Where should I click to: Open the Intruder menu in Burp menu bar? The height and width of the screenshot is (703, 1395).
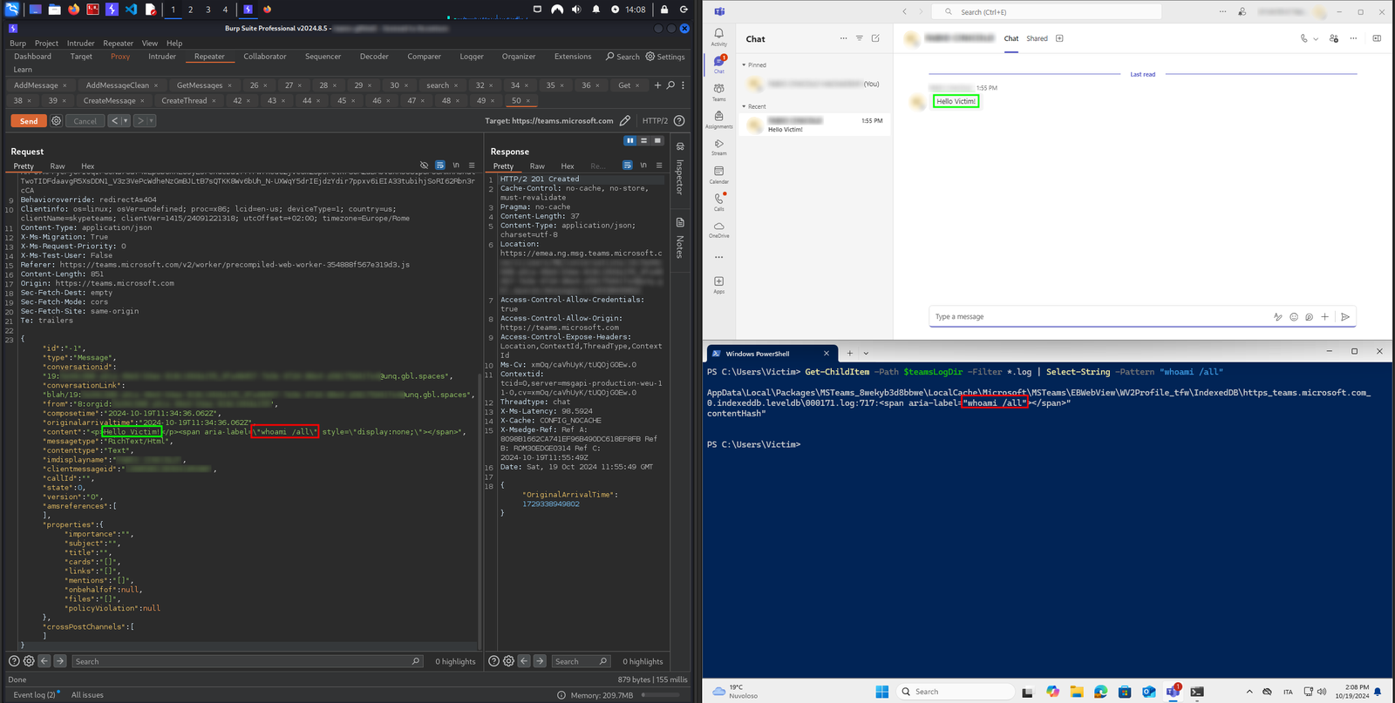[80, 43]
